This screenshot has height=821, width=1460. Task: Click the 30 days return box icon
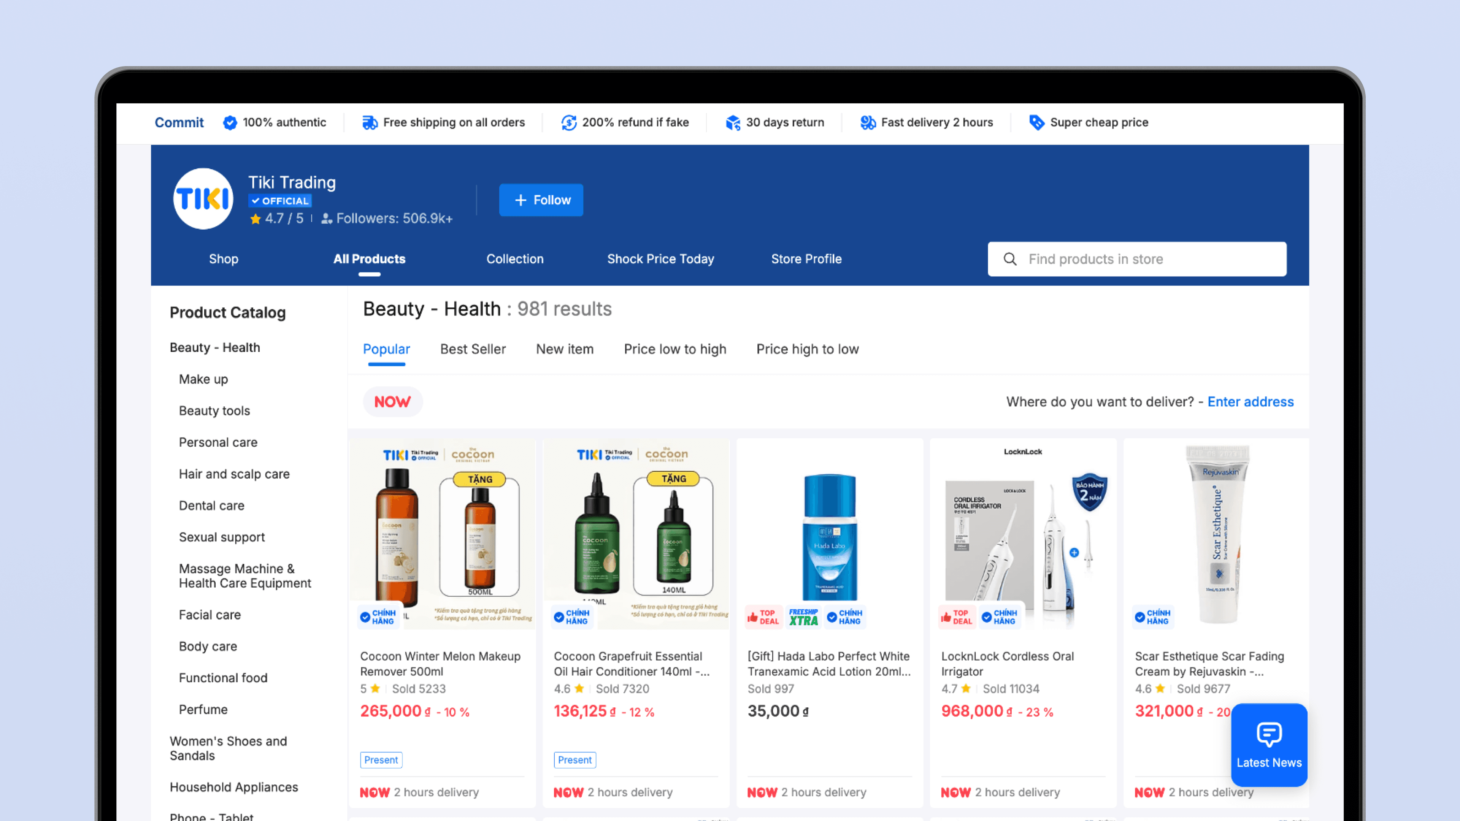pos(733,122)
